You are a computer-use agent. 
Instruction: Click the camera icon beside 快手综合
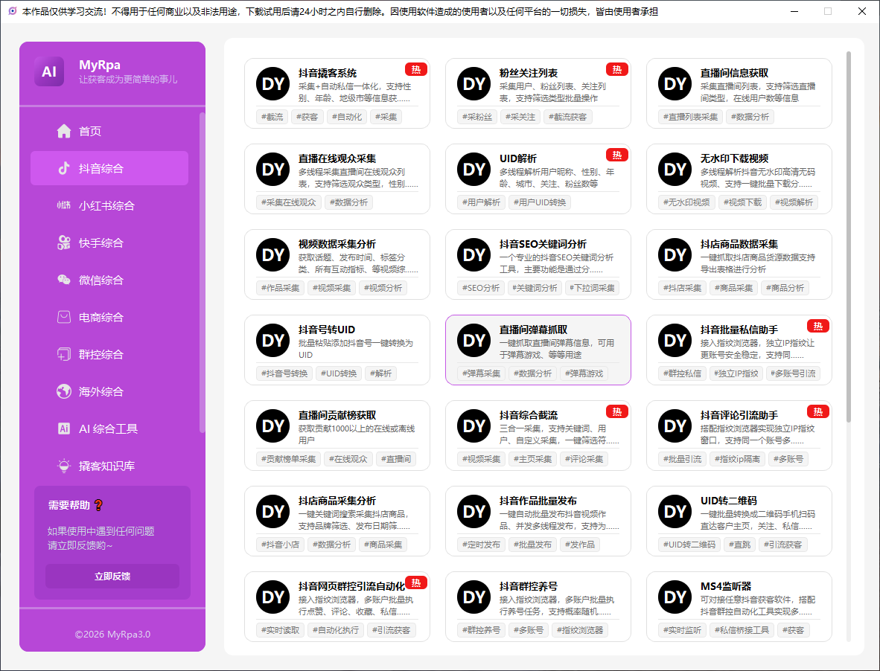[64, 243]
